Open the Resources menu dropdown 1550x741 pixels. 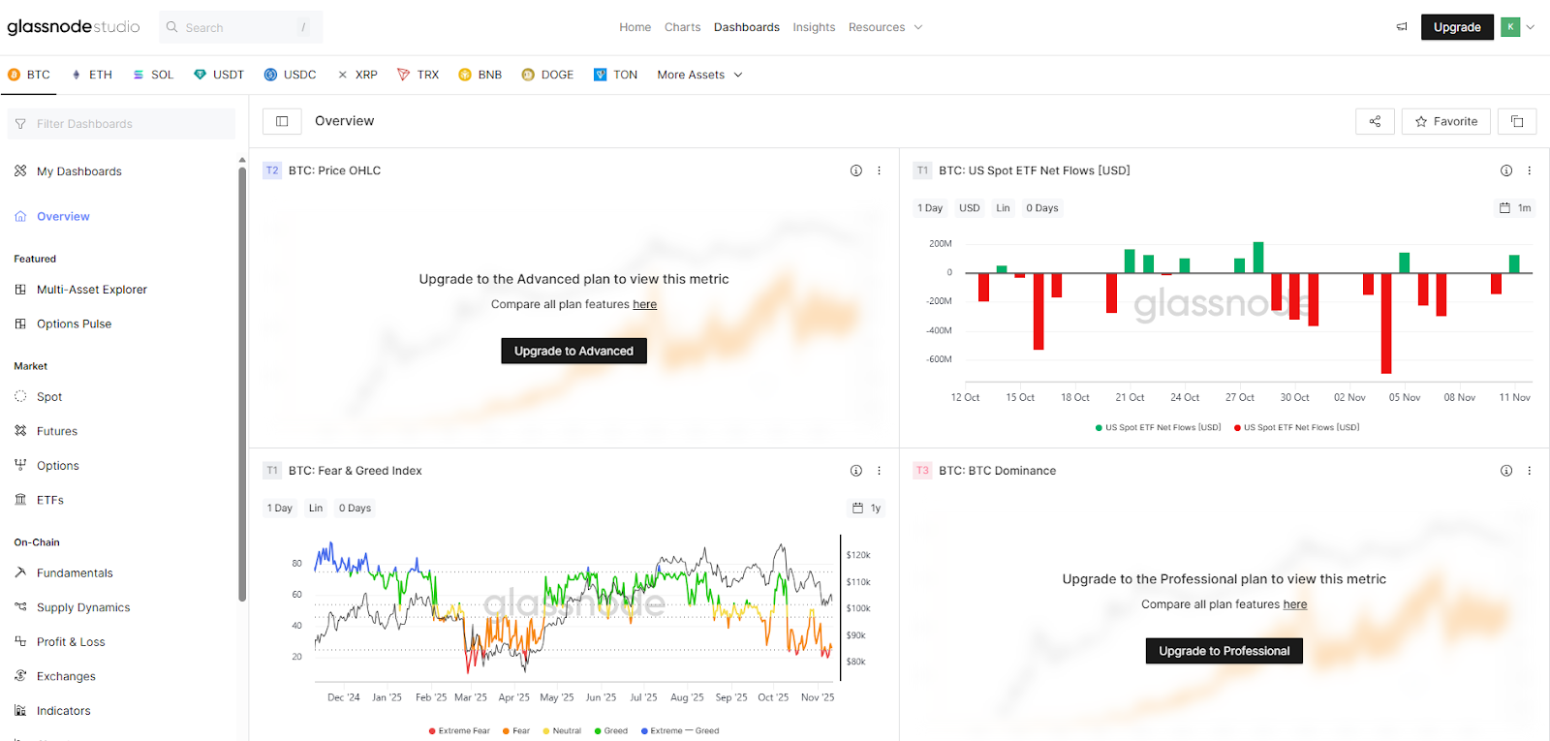(x=884, y=27)
